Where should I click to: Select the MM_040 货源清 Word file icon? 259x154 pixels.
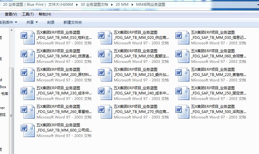point(28,56)
